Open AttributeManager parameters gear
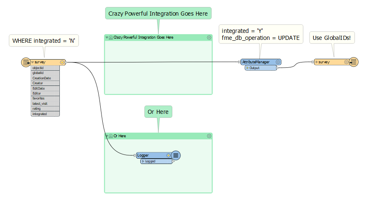 click(278, 62)
